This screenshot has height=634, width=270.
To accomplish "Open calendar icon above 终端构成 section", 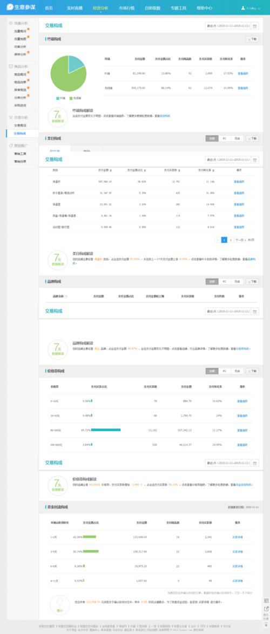I will click(255, 26).
